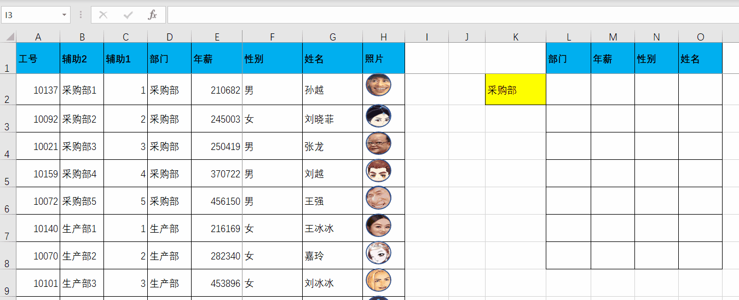739x300 pixels.
Task: Click the 性别 header in column N
Action: point(656,58)
